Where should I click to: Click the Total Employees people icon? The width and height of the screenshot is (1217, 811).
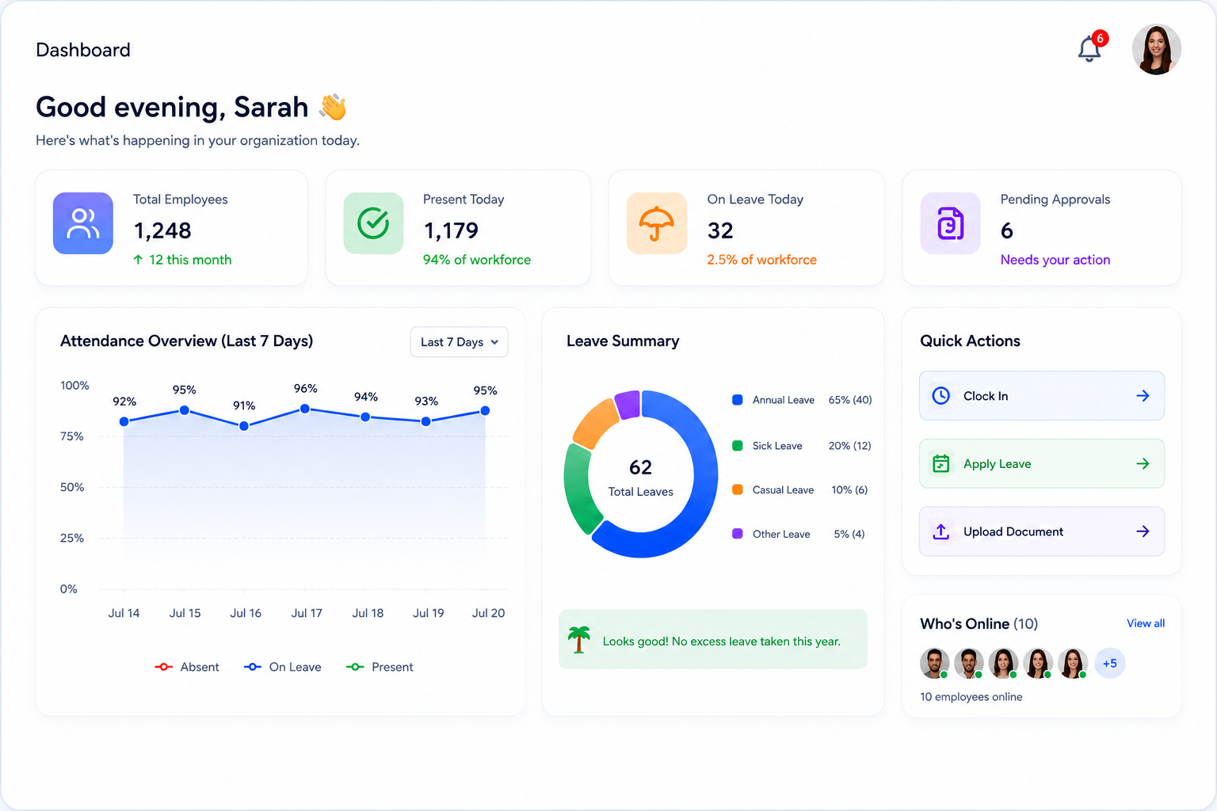[83, 223]
